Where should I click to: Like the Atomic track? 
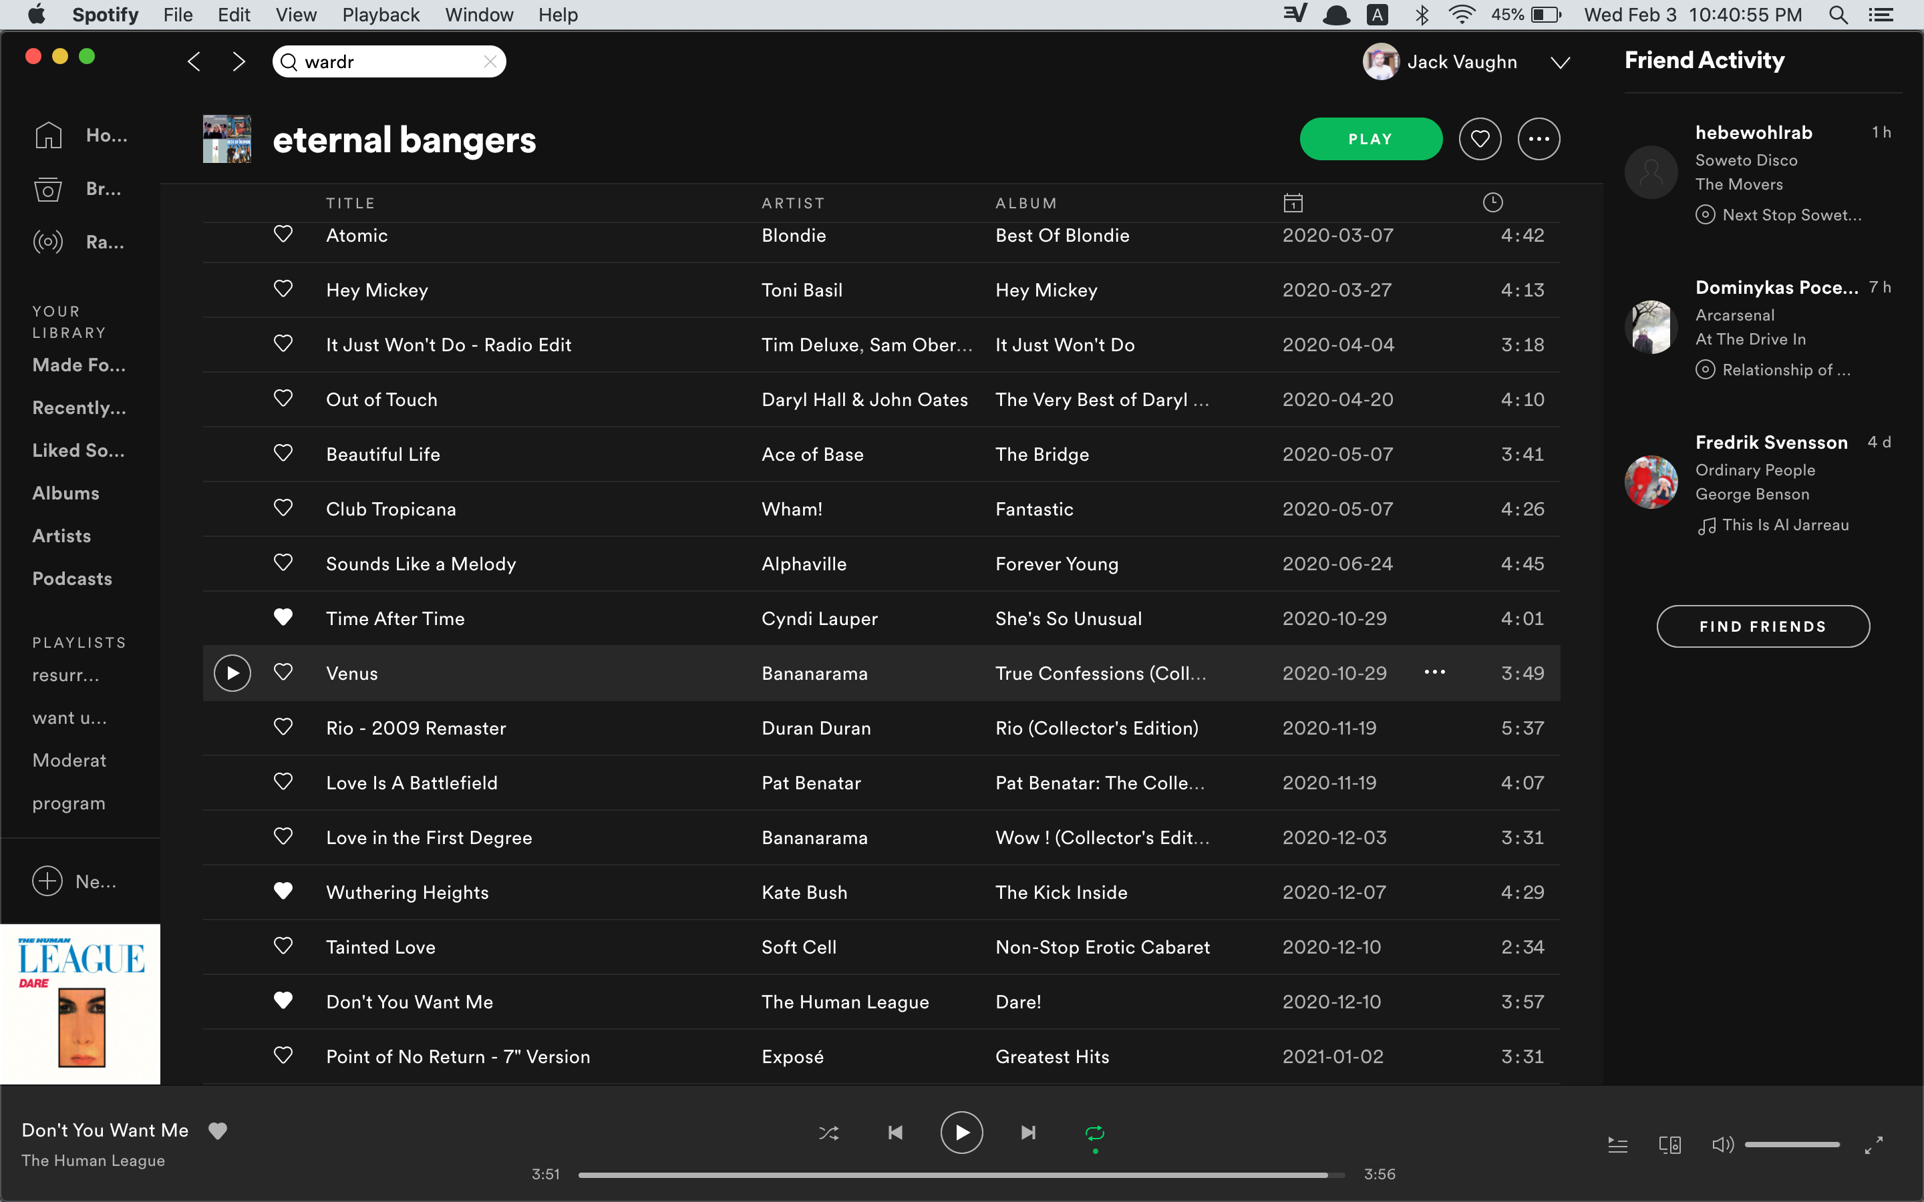283,234
